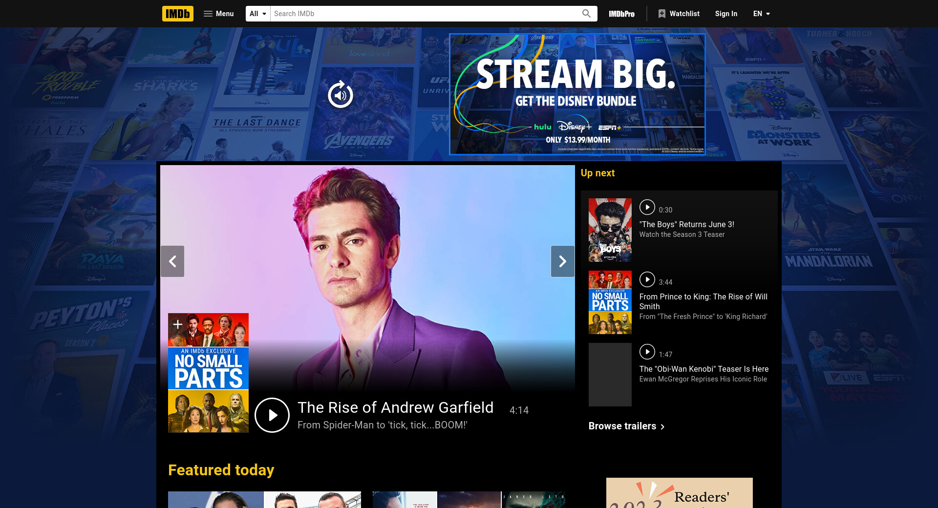Open the Browse trailers link
Viewport: 938px width, 508px height.
622,426
